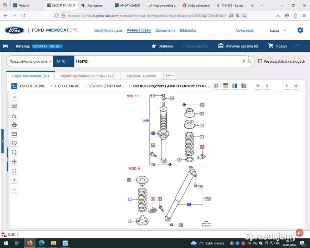Open the green list view options dropdown
The width and height of the screenshot is (310, 248).
[170, 76]
